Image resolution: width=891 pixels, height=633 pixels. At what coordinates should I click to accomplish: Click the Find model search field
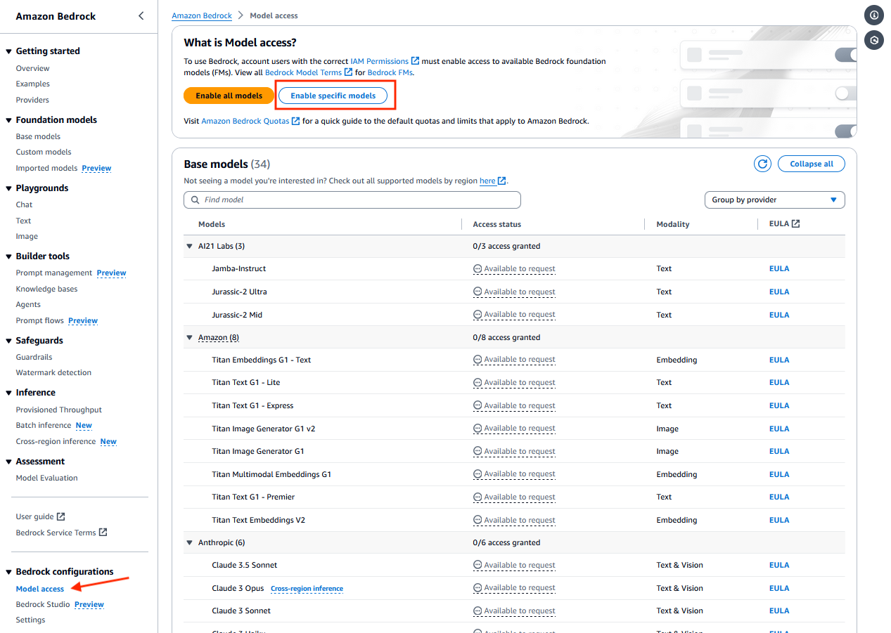point(352,200)
